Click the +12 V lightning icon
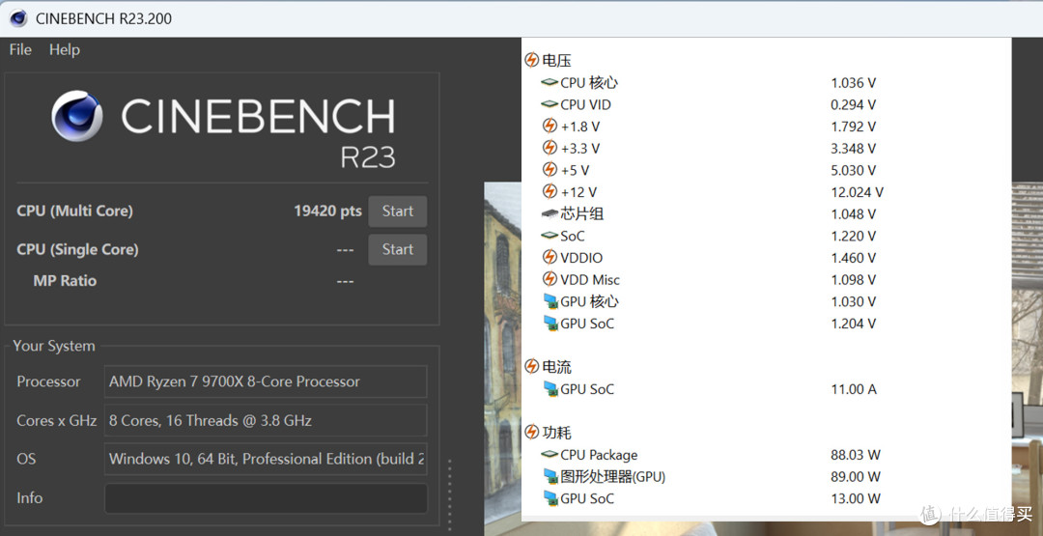Image resolution: width=1043 pixels, height=536 pixels. [550, 191]
